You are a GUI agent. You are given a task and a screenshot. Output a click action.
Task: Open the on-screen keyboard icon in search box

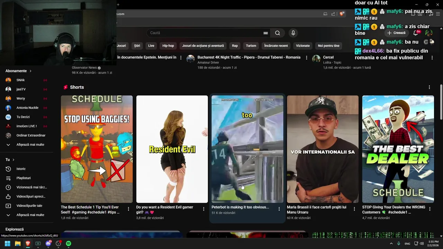tap(265, 33)
